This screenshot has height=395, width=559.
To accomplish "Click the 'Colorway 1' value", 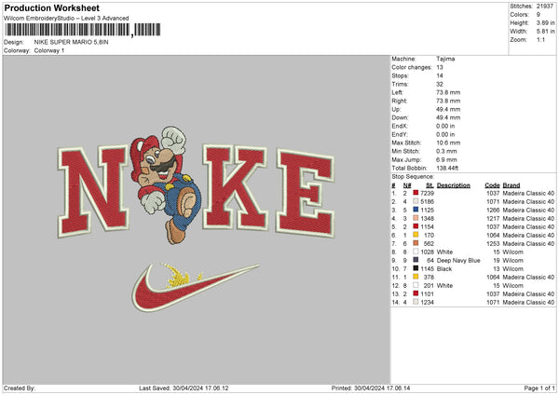I will (x=49, y=50).
